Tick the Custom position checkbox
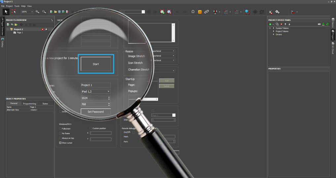This screenshot has width=336, height=178. pos(91,128)
